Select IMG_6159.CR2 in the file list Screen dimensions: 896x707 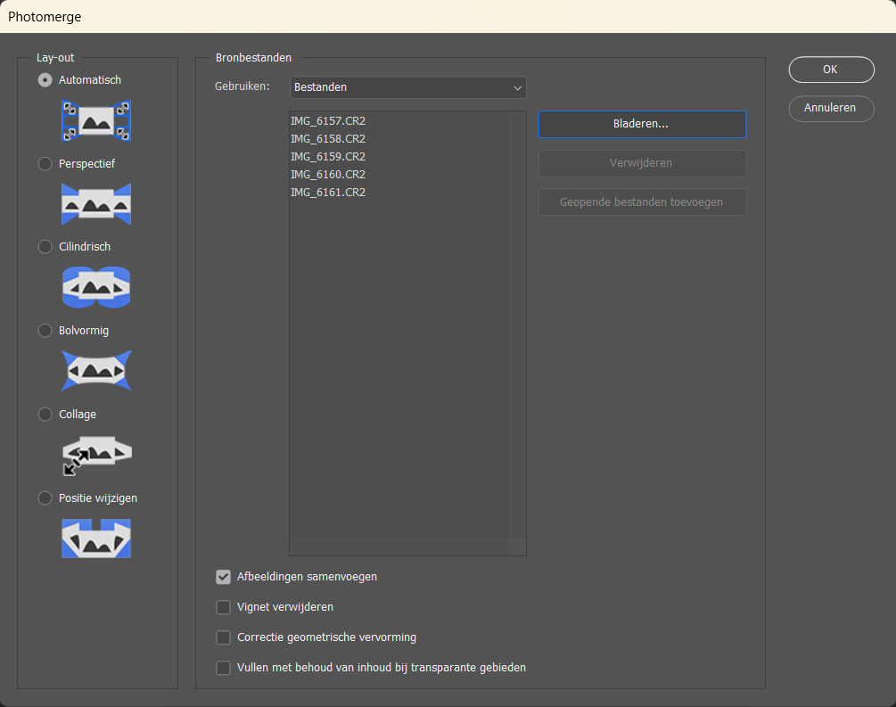(x=328, y=157)
